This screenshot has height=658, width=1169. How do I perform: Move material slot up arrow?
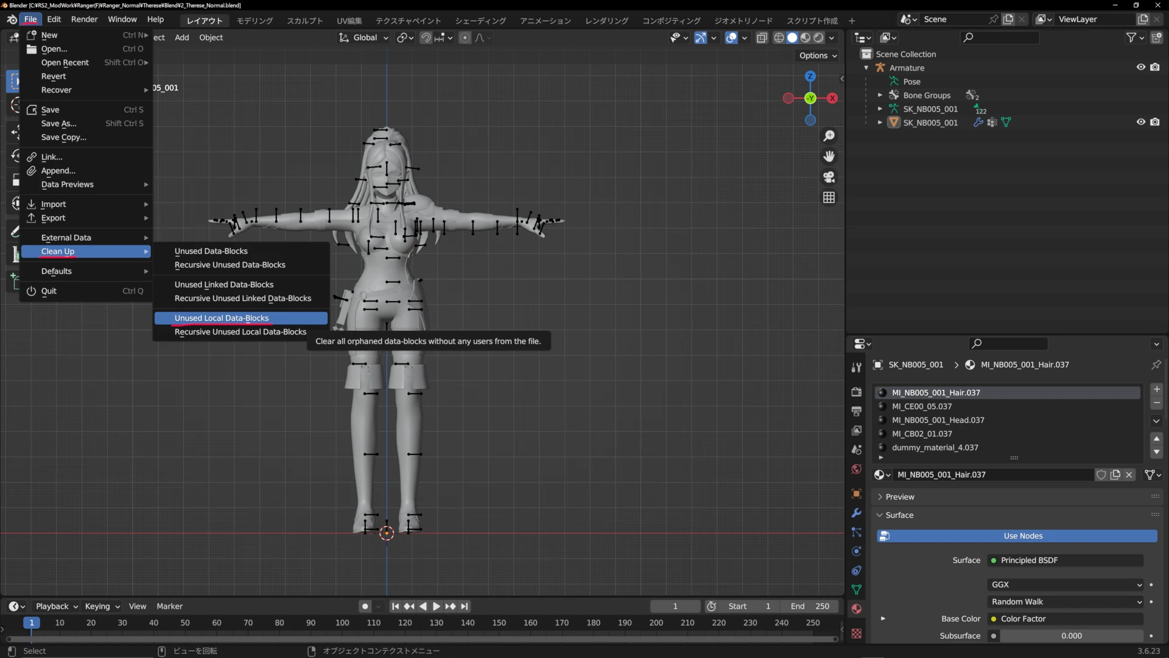1157,439
